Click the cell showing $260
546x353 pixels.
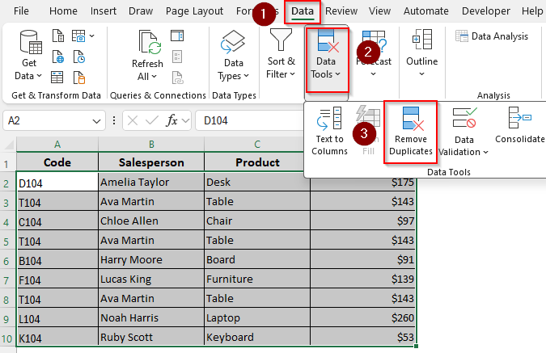tap(362, 318)
